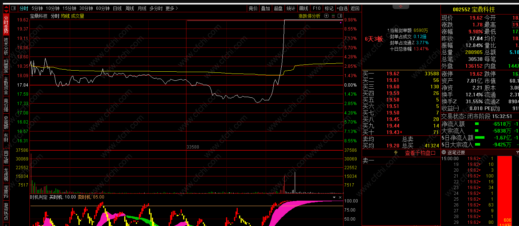Open the 东财 sidebar tab
This screenshot has width=519, height=226.
pyautogui.click(x=6, y=138)
